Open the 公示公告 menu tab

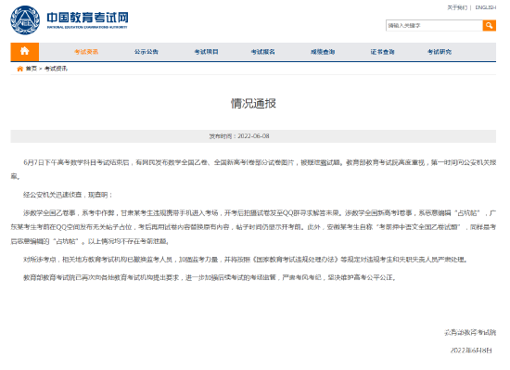147,52
